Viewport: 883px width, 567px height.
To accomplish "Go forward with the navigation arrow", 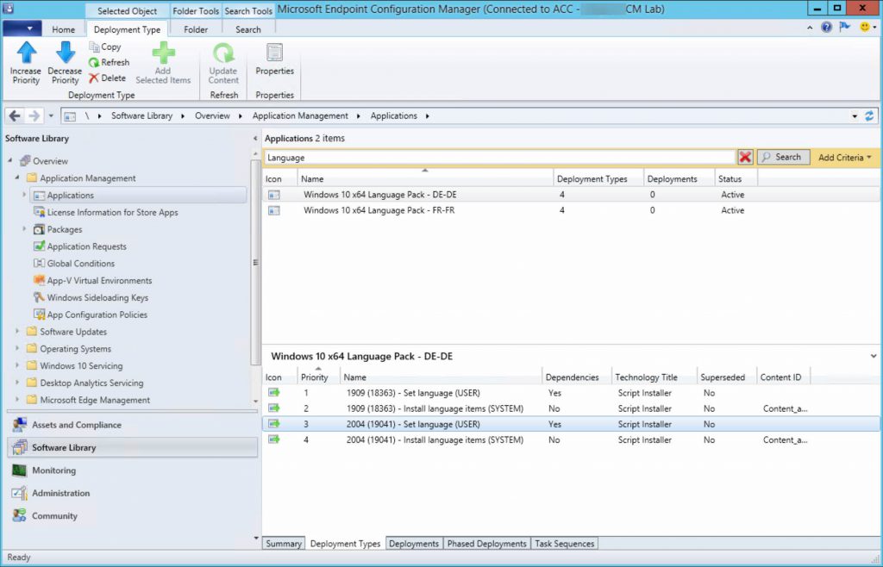I will click(x=34, y=115).
